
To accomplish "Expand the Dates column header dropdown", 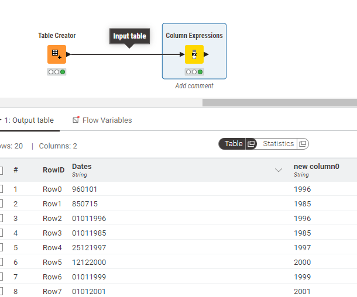I will (279, 170).
